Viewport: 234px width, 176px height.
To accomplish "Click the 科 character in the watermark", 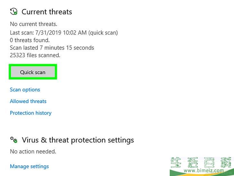I will click(226, 162).
